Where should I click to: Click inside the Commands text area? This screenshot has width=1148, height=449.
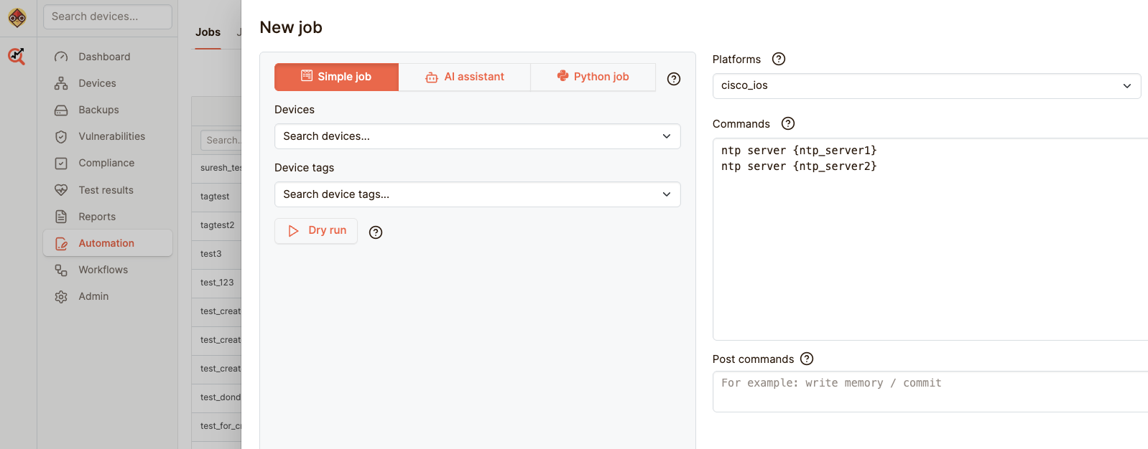pyautogui.click(x=930, y=244)
